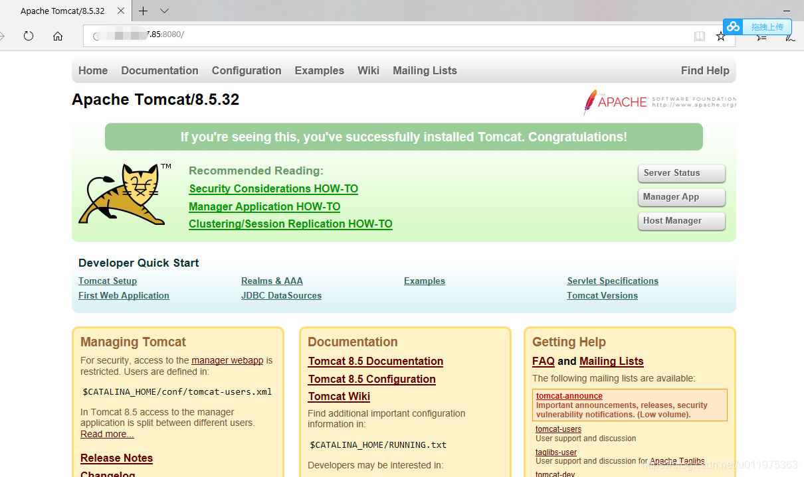Open Configuration in nav bar
The image size is (804, 477).
click(x=247, y=70)
